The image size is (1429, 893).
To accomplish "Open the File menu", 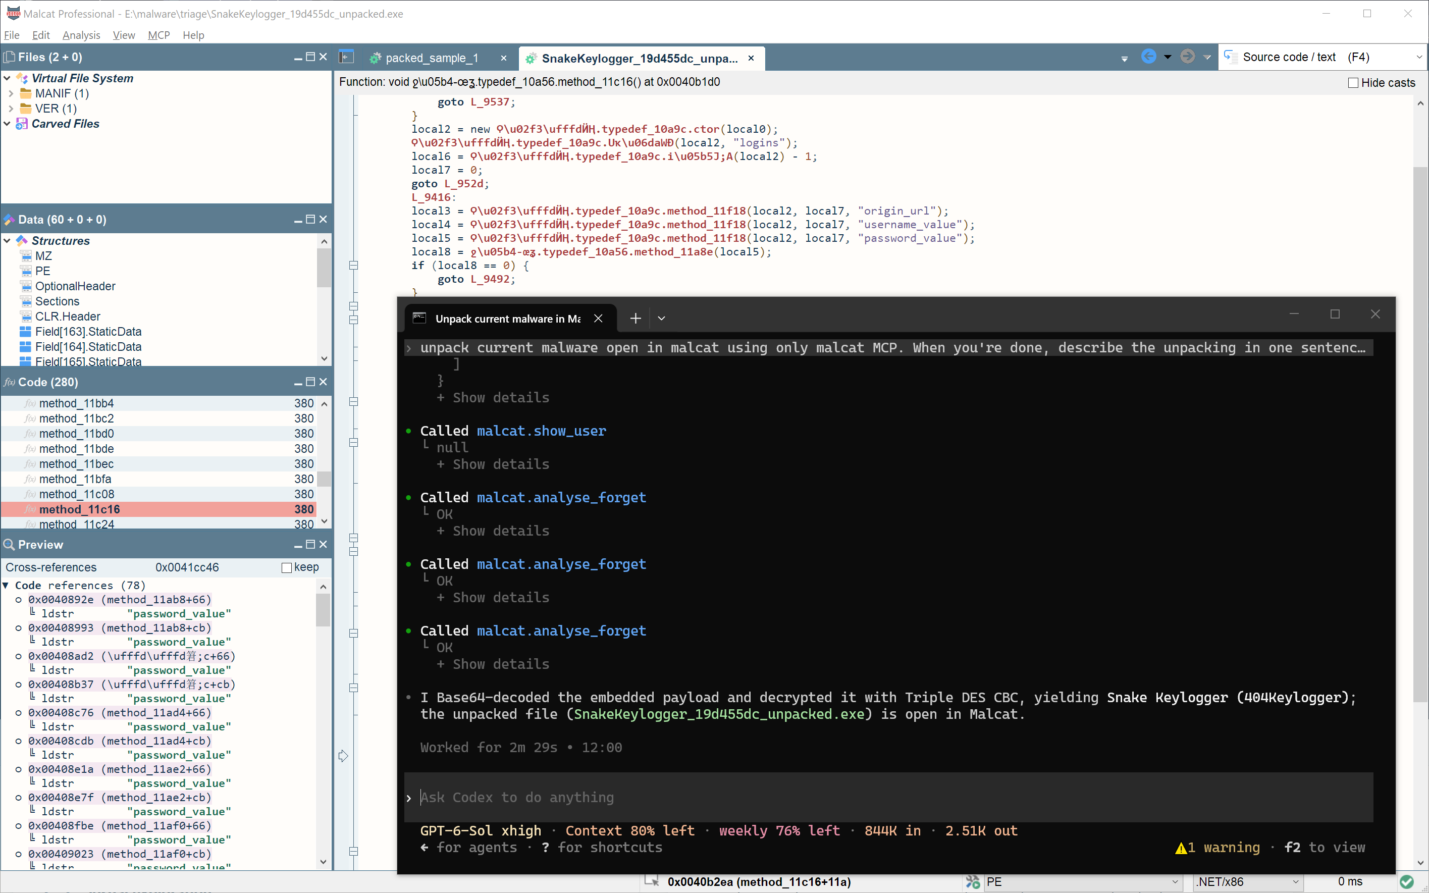I will coord(12,35).
